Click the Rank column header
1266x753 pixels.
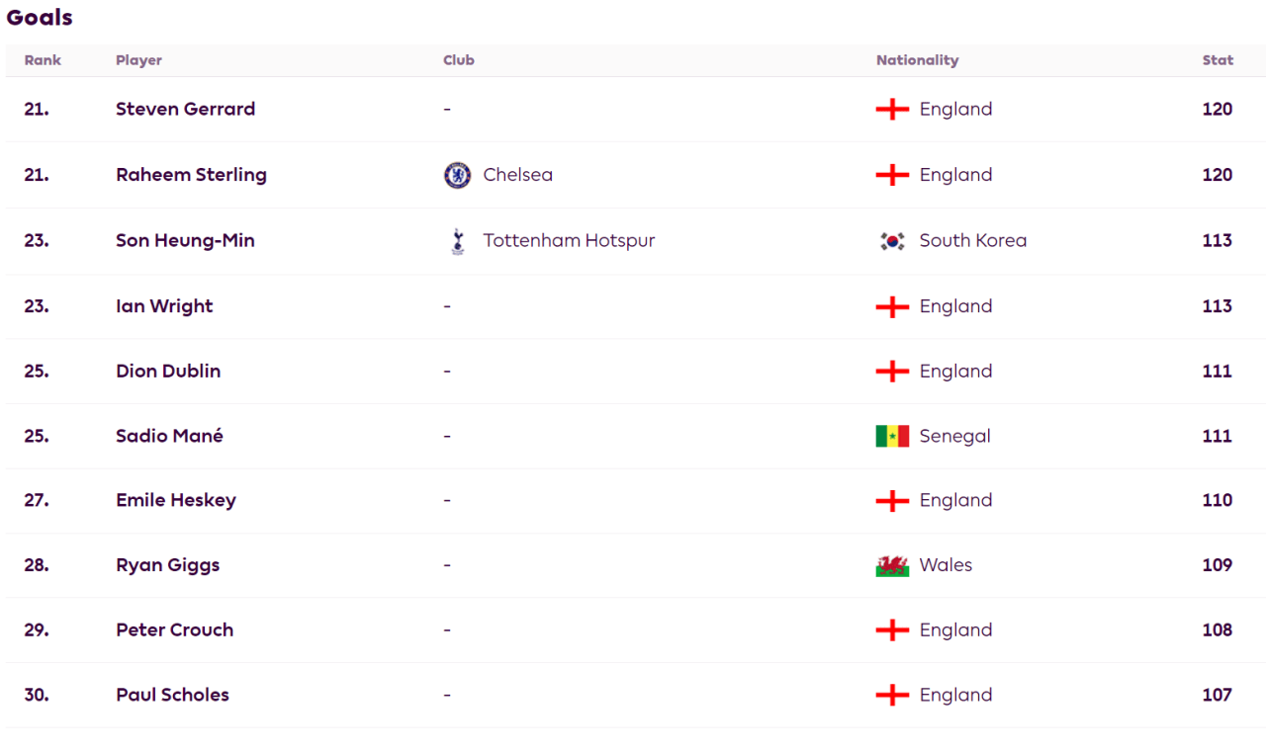[43, 60]
